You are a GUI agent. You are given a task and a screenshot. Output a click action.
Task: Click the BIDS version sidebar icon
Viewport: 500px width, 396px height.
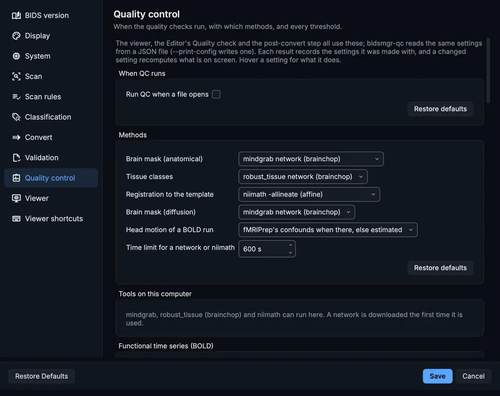click(x=16, y=15)
